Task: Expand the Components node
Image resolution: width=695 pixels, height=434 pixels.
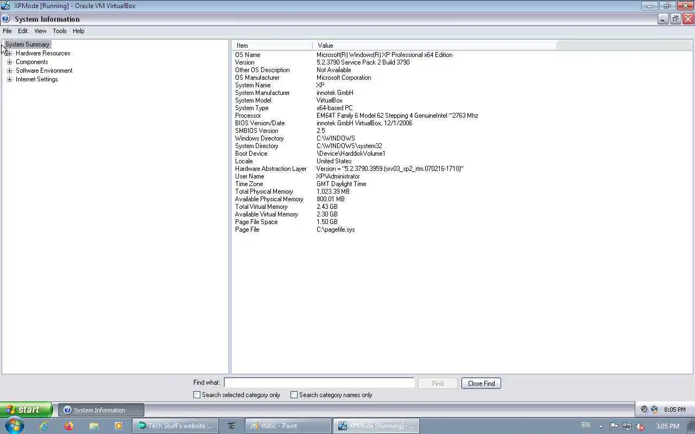Action: coord(9,62)
